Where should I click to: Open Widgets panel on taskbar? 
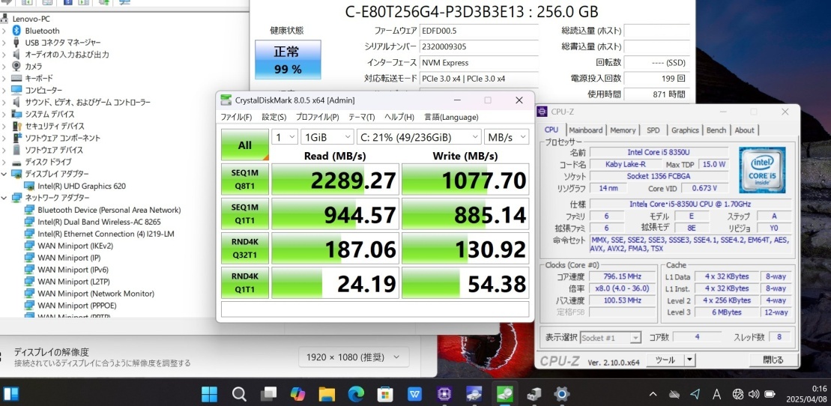pos(10,394)
